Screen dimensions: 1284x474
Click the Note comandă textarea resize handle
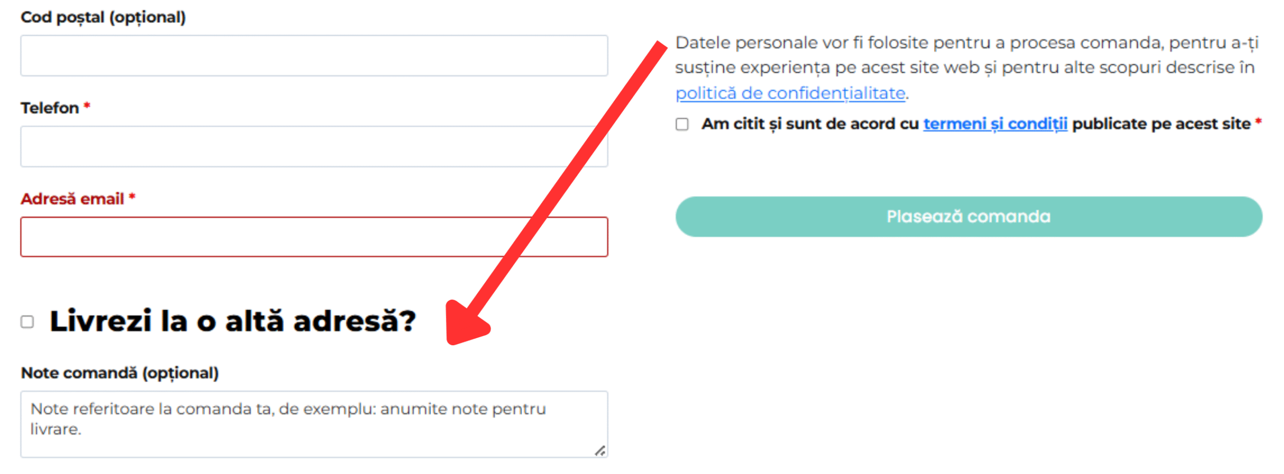[x=600, y=451]
